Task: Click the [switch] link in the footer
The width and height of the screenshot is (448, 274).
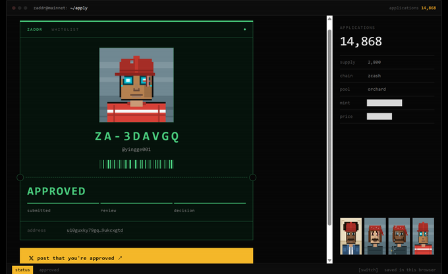Action: tap(368, 269)
